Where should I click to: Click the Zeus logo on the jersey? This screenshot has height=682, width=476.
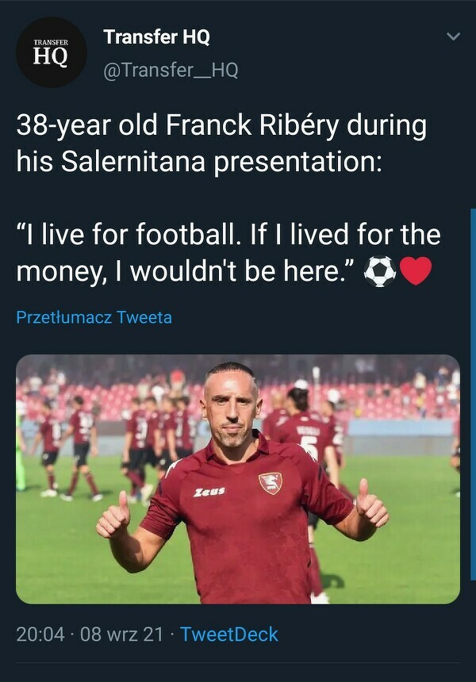pyautogui.click(x=209, y=492)
